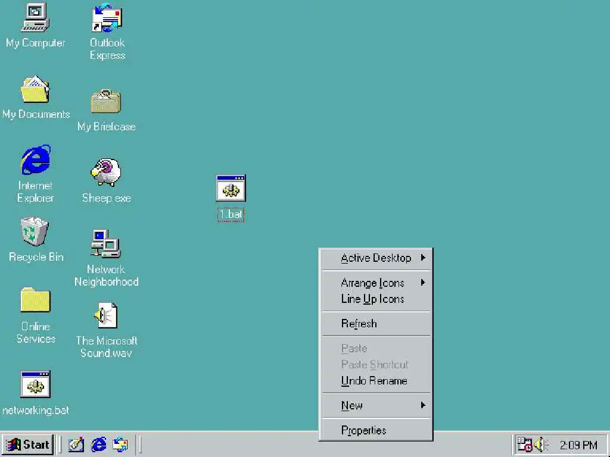Screen dimensions: 610x457
Task: Choose Undo Rename in the context menu
Action: (x=376, y=381)
